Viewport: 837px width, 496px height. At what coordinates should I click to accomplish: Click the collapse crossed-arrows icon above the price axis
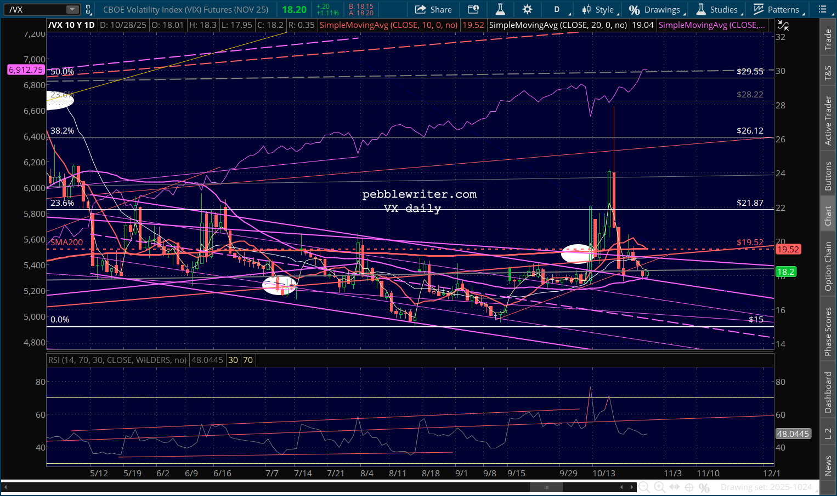click(x=784, y=25)
